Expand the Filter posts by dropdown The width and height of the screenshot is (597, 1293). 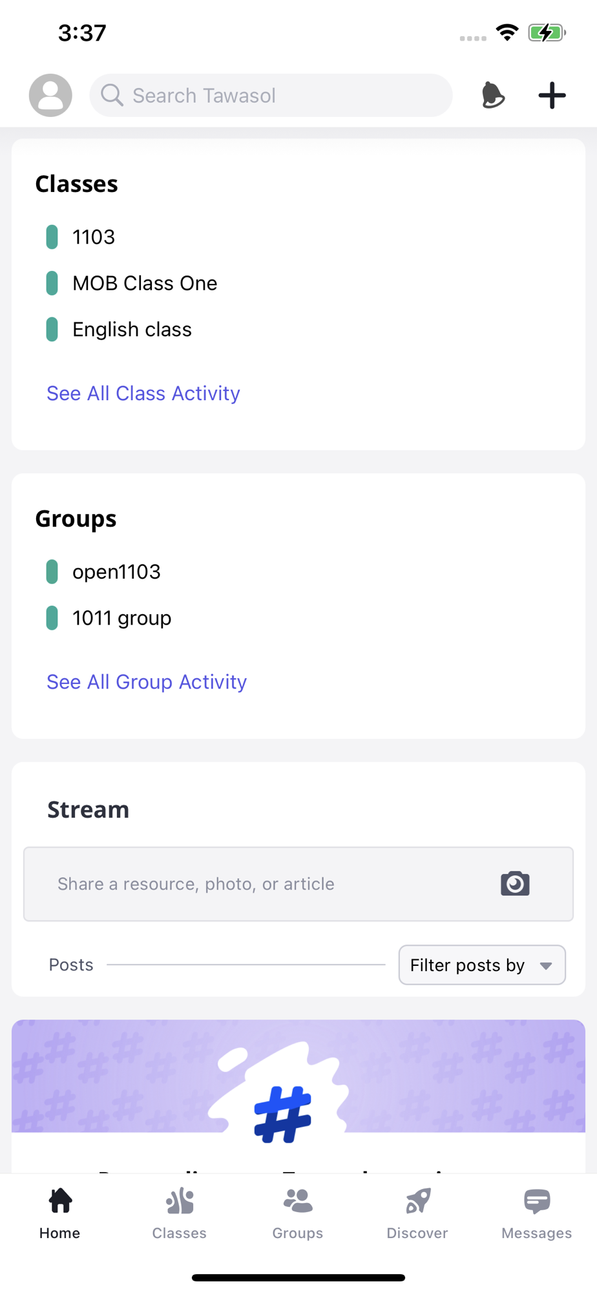coord(482,965)
